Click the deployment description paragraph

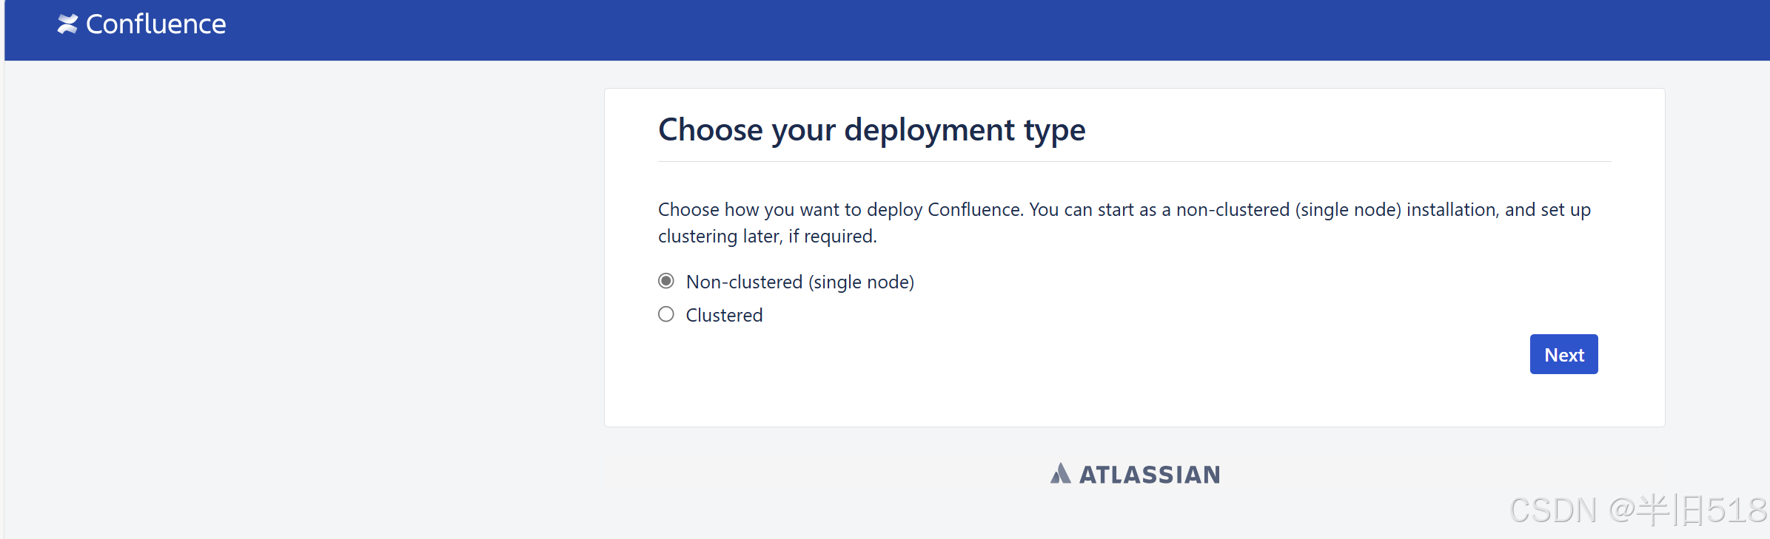pos(1124,223)
